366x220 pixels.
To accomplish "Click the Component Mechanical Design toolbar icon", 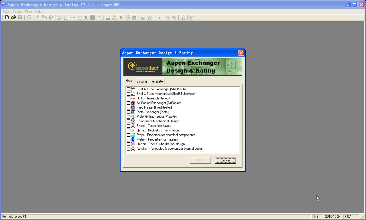I will pyautogui.click(x=128, y=18).
